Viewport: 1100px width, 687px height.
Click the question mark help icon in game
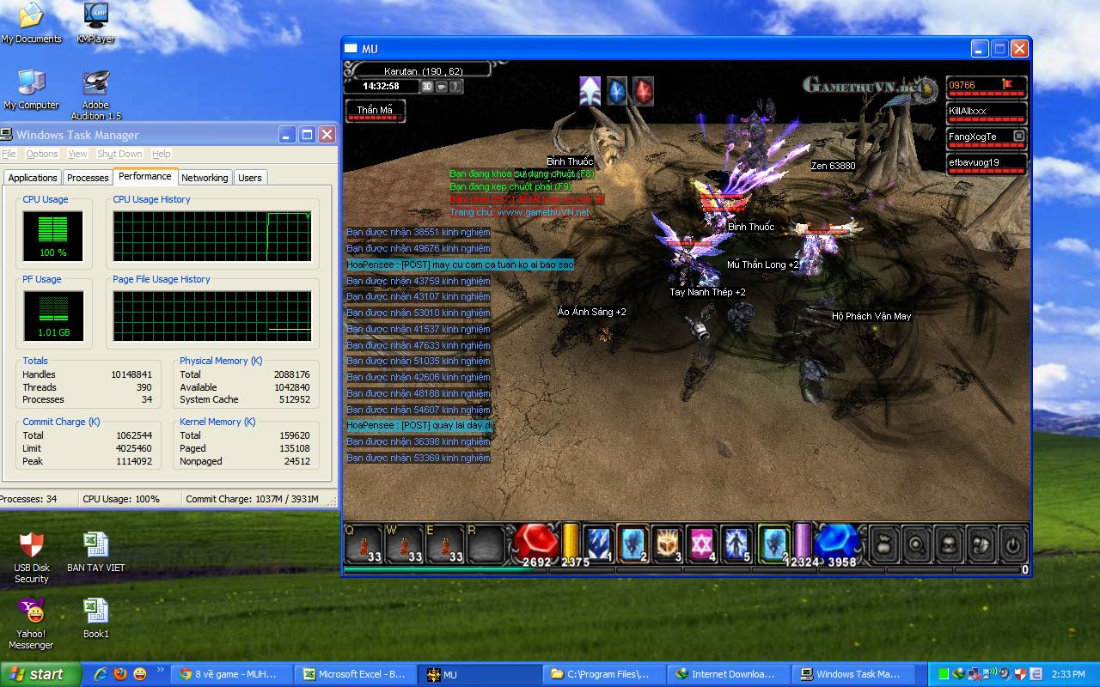pos(455,87)
